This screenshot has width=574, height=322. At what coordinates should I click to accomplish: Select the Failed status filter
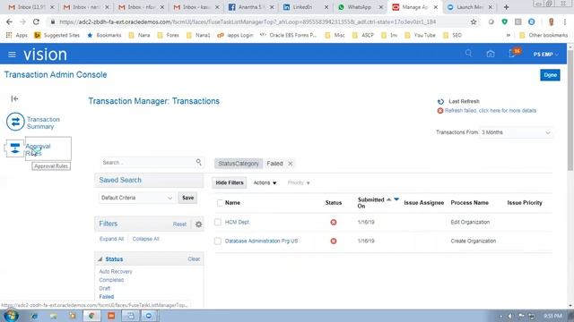point(106,297)
